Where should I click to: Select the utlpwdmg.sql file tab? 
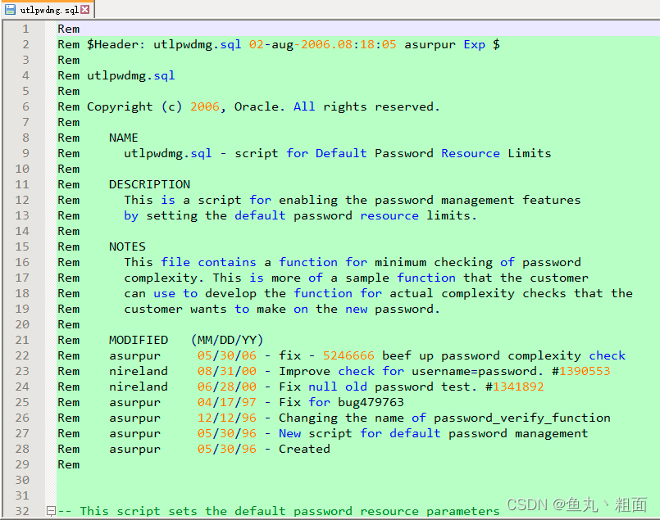(x=48, y=9)
